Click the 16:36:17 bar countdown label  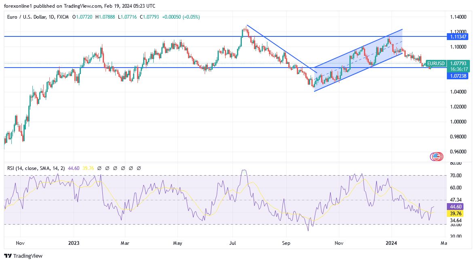coord(458,69)
